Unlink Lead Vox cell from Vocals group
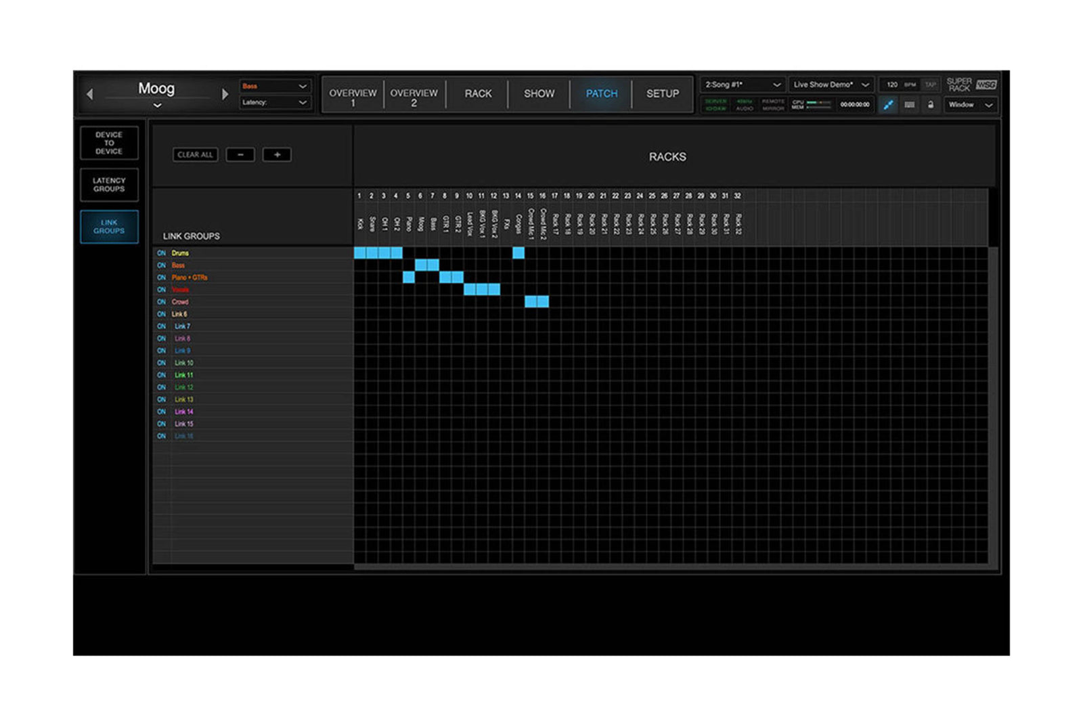The width and height of the screenshot is (1083, 727). tap(470, 290)
